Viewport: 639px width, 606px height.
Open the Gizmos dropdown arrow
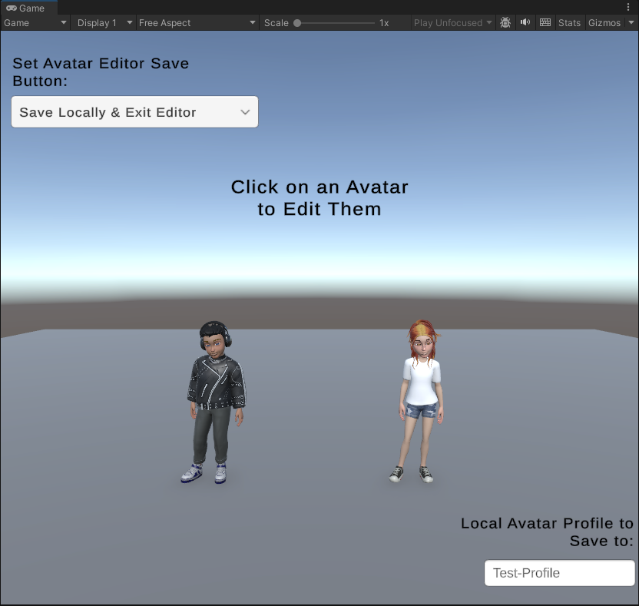[x=631, y=22]
